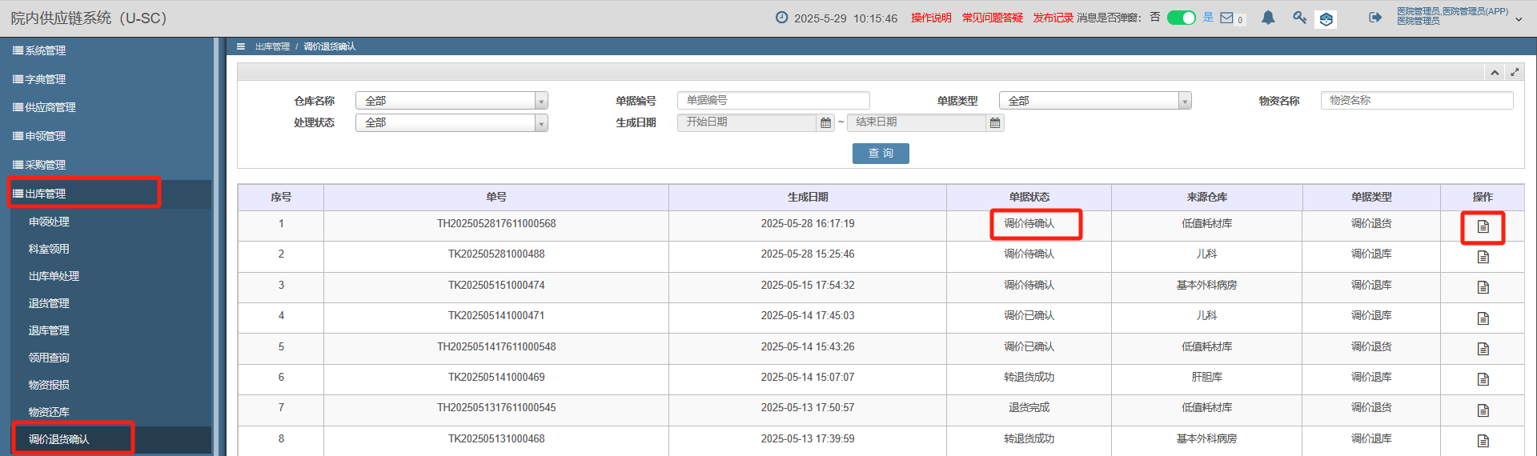
Task: Select 肝胆库 source warehouse cell
Action: tap(1207, 377)
